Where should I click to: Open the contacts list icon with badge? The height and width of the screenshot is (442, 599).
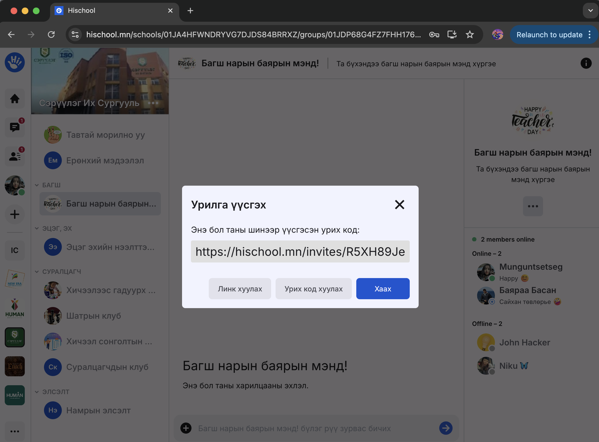pyautogui.click(x=15, y=156)
